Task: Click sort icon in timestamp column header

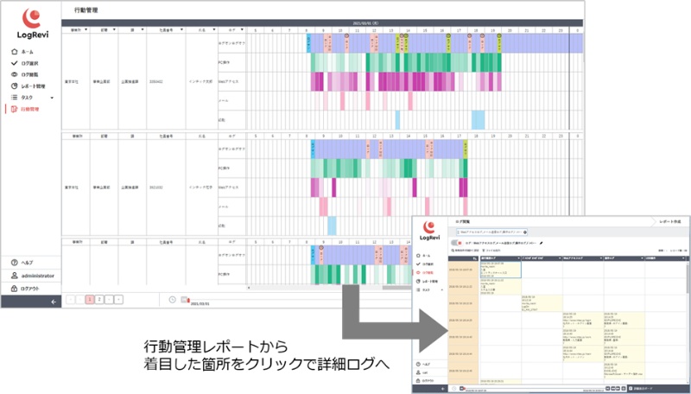Action: [474, 258]
